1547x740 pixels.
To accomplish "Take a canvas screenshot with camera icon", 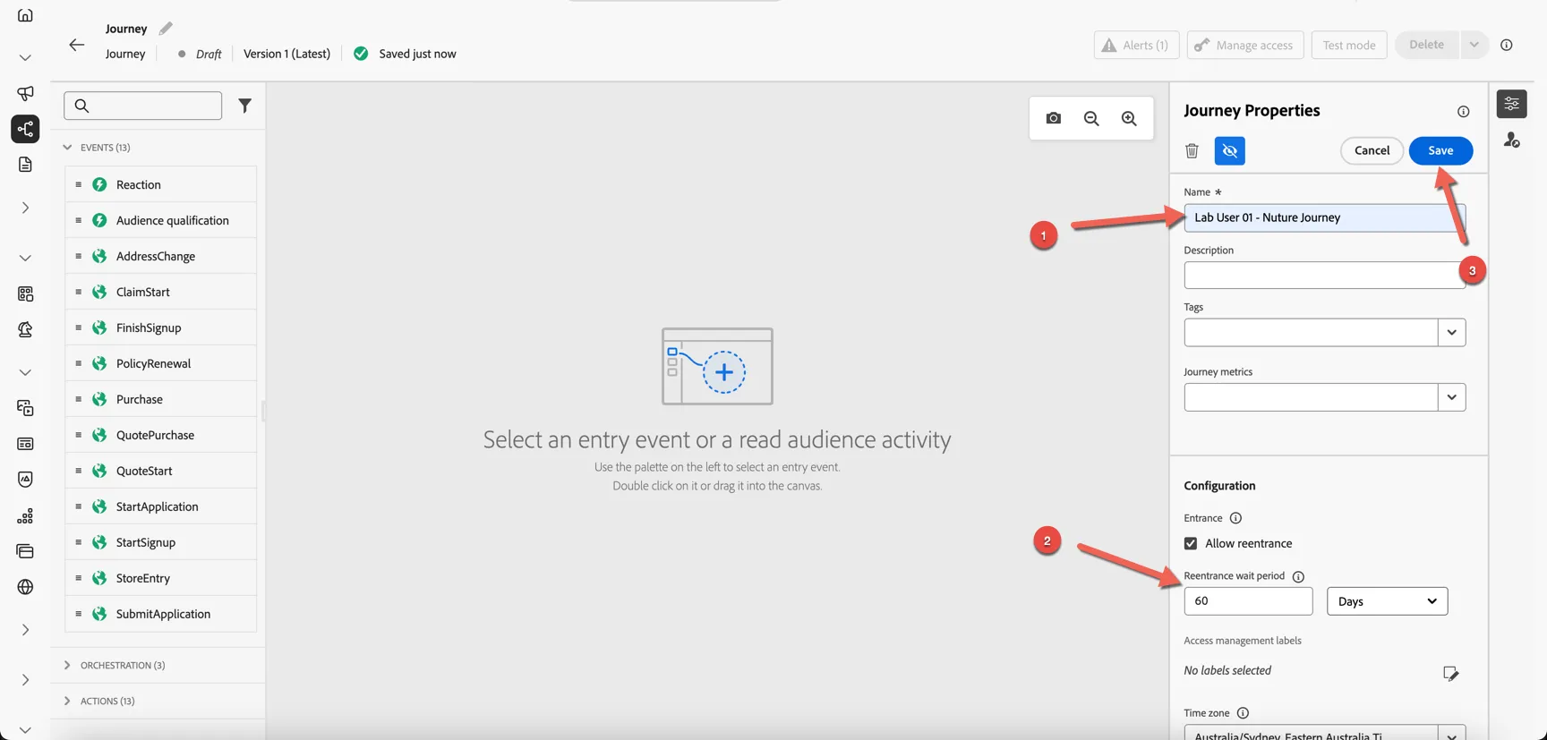I will click(x=1054, y=118).
